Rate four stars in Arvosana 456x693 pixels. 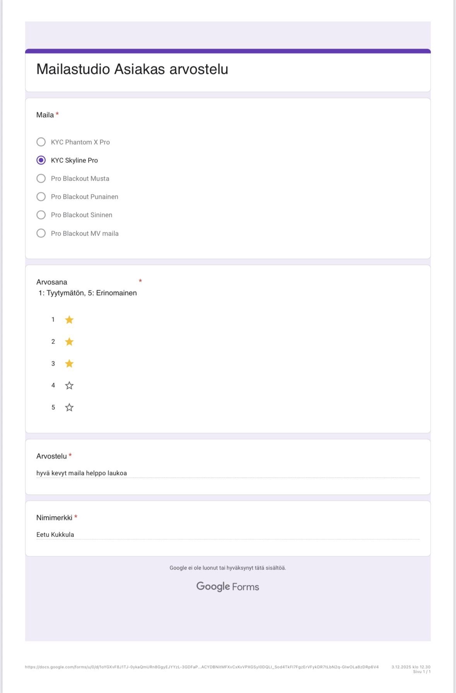click(69, 385)
